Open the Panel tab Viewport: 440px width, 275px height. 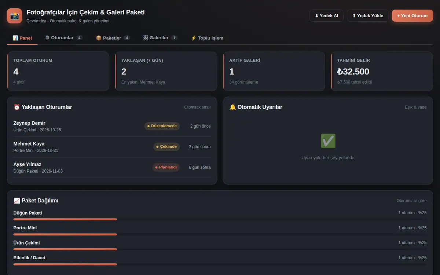point(22,38)
